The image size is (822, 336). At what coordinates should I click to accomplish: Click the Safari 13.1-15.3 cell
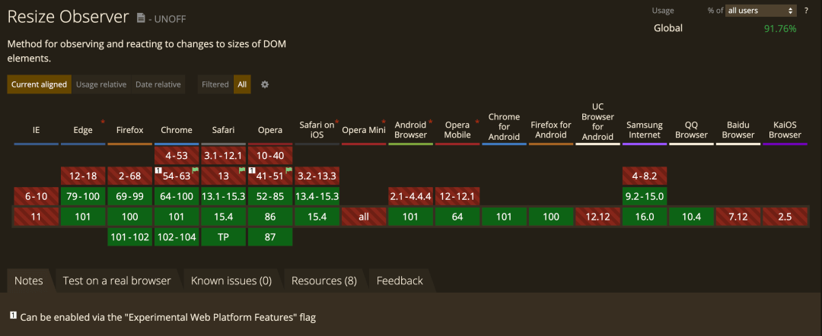coord(223,196)
